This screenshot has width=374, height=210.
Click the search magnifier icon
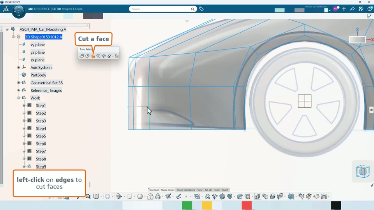tap(193, 9)
